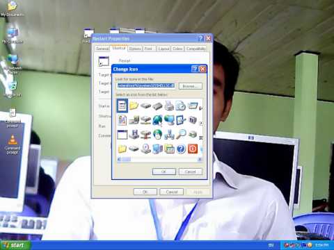Open My Documents on the desktop

click(12, 8)
